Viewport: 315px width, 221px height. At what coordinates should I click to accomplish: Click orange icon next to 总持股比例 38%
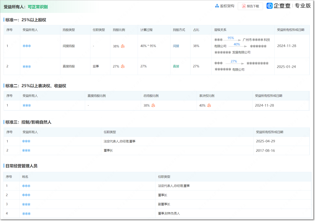pyautogui.click(x=153, y=106)
